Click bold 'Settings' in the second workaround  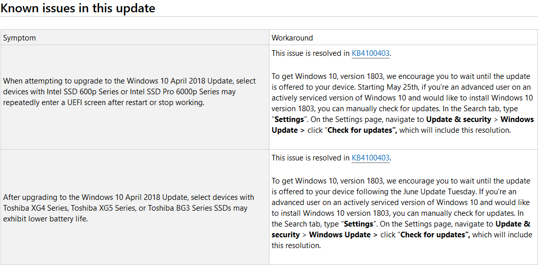tap(358, 224)
